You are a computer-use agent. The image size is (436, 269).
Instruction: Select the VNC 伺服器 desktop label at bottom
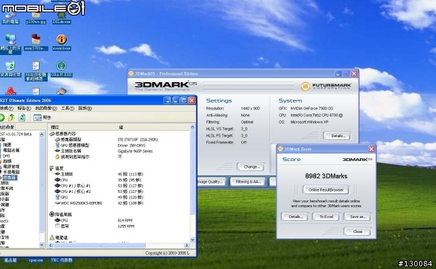click(x=61, y=260)
